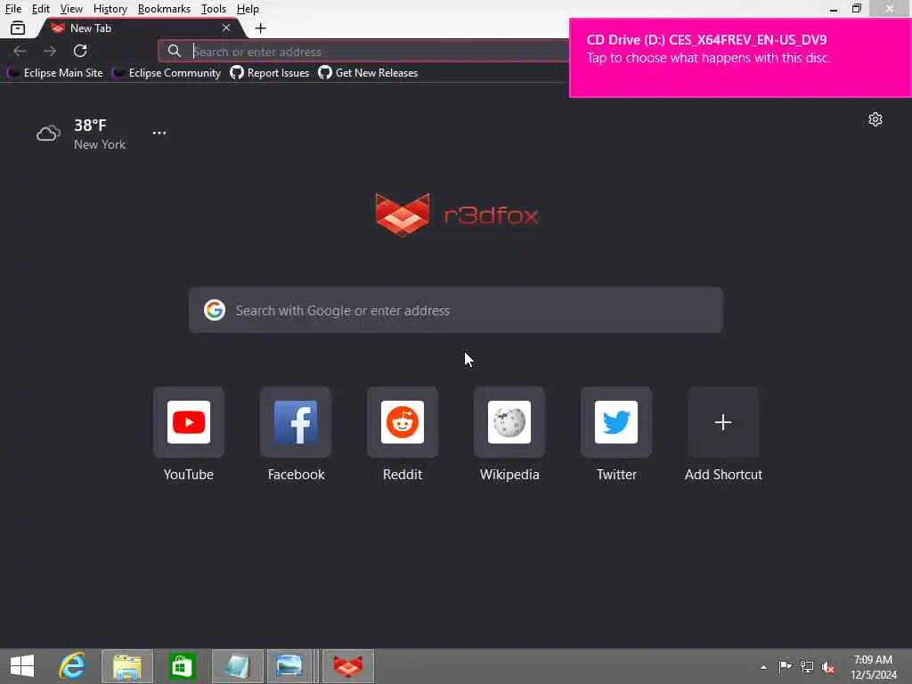
Task: Open the View menu
Action: pos(71,9)
